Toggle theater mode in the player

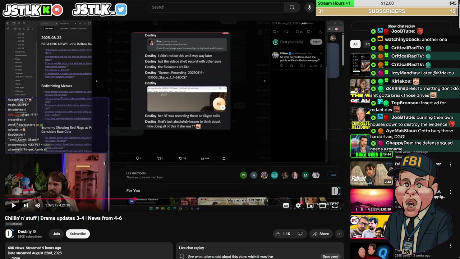click(x=322, y=205)
